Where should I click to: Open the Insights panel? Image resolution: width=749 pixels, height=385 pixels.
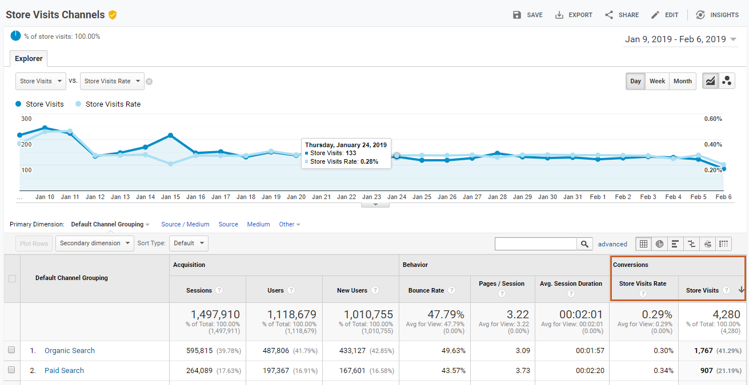[x=717, y=15]
